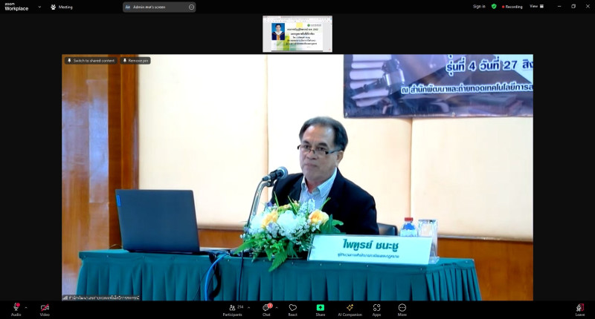Image resolution: width=595 pixels, height=319 pixels.
Task: Click Switch to shared content button
Action: [x=91, y=60]
